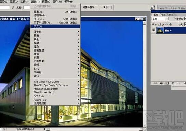Toggle lock image pixels brush icon
Screen dimensions: 186x131
163,24
